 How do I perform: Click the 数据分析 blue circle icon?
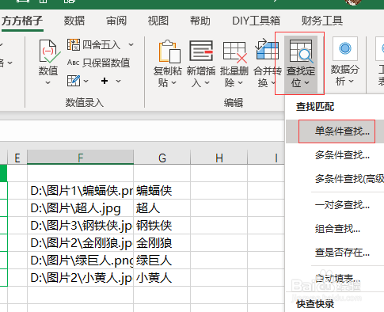tap(345, 49)
